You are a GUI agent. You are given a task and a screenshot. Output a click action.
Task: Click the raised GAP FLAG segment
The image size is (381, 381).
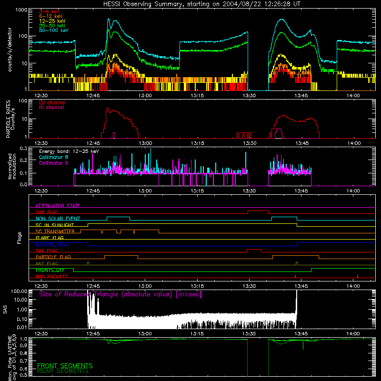258,211
